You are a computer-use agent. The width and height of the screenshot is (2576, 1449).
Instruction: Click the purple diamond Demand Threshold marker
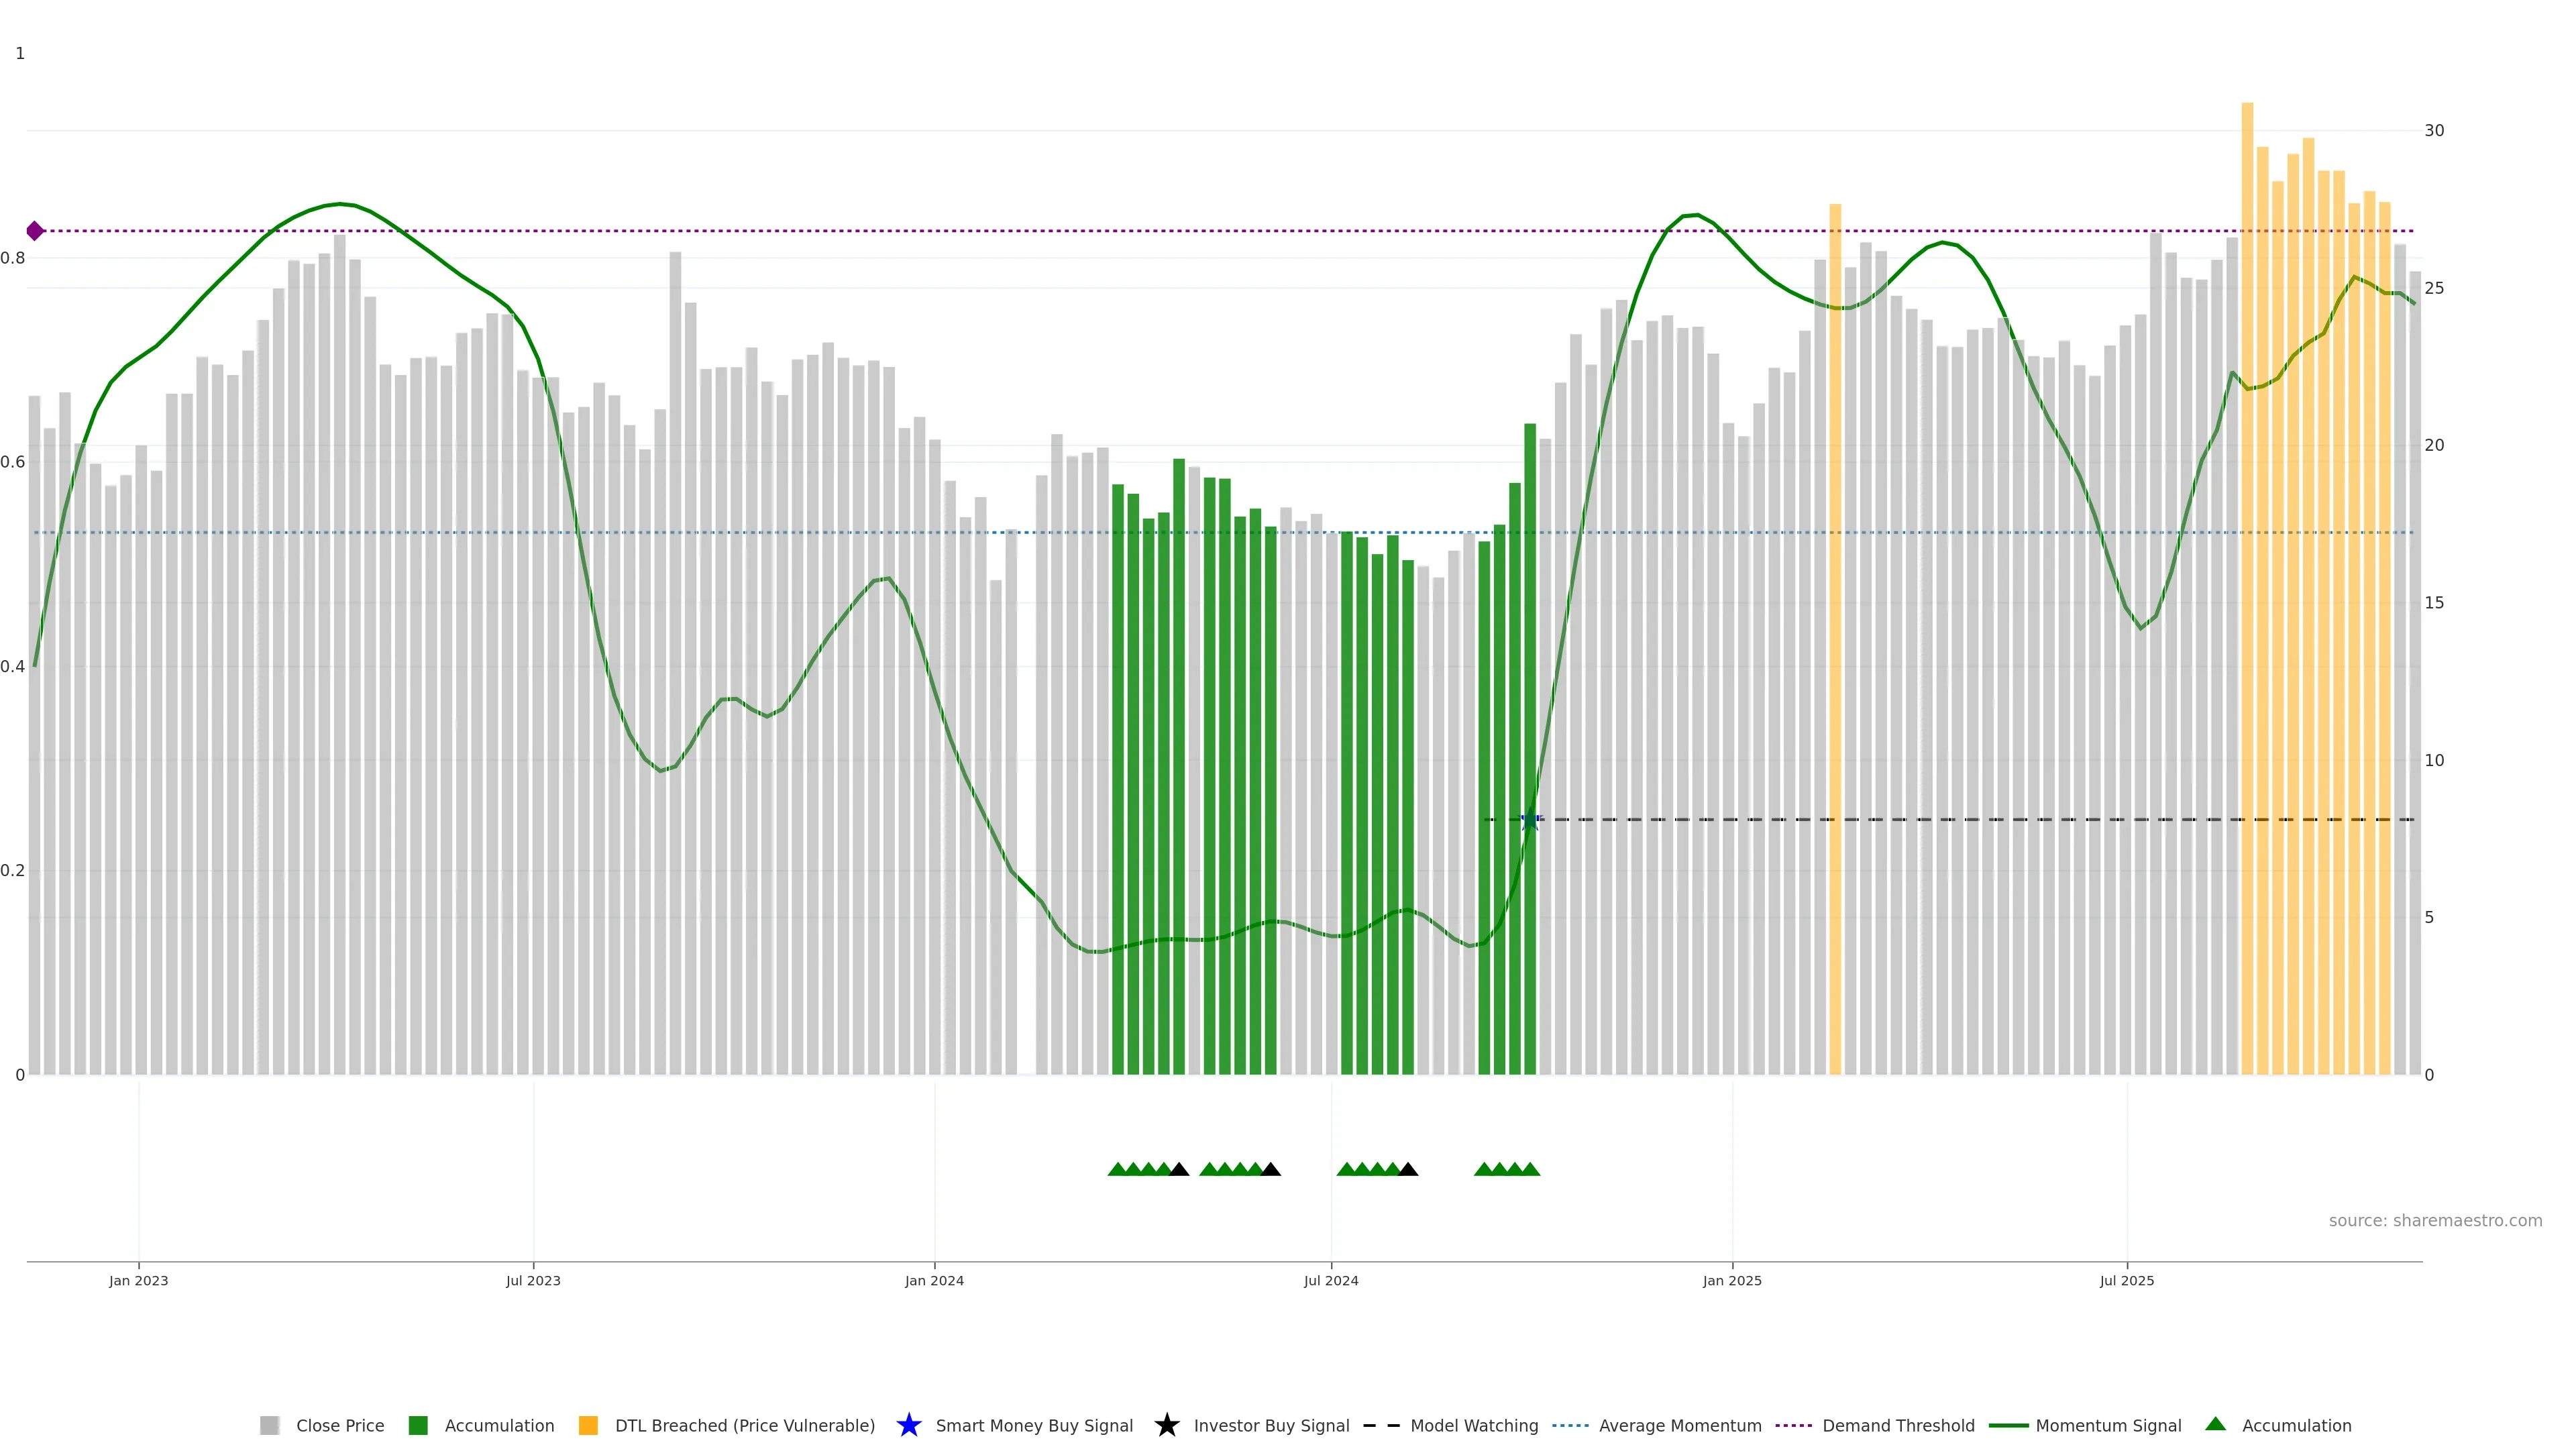point(35,231)
